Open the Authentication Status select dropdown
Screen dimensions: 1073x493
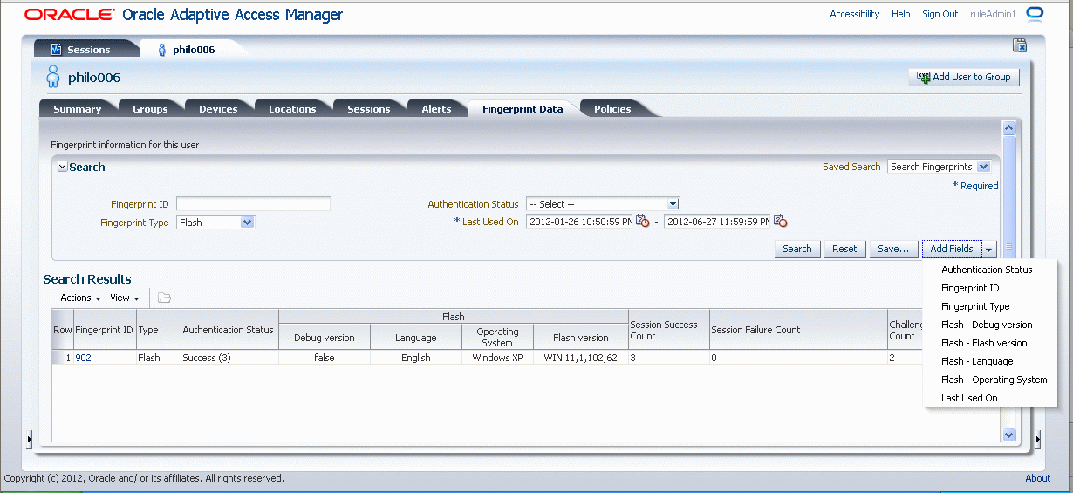click(673, 204)
